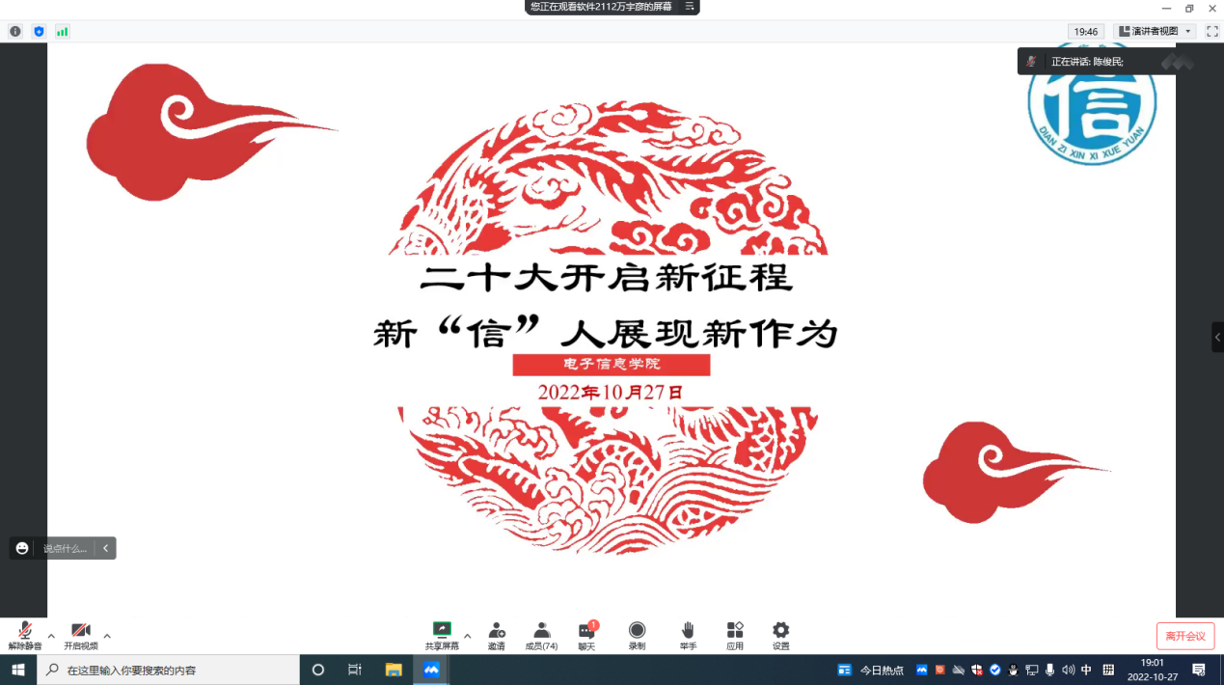This screenshot has height=685, width=1224.
Task: Click the meeting info icon at top left
Action: click(x=15, y=32)
